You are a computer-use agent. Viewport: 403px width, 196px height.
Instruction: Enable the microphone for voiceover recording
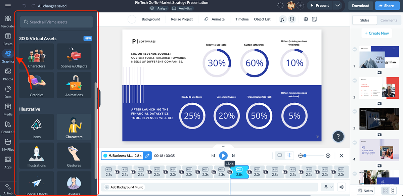point(325,187)
